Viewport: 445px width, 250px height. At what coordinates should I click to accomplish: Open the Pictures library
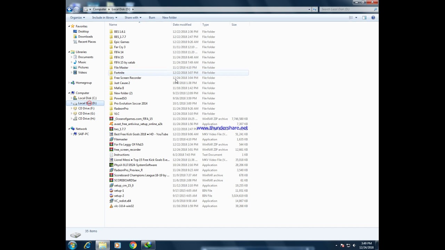pyautogui.click(x=83, y=67)
